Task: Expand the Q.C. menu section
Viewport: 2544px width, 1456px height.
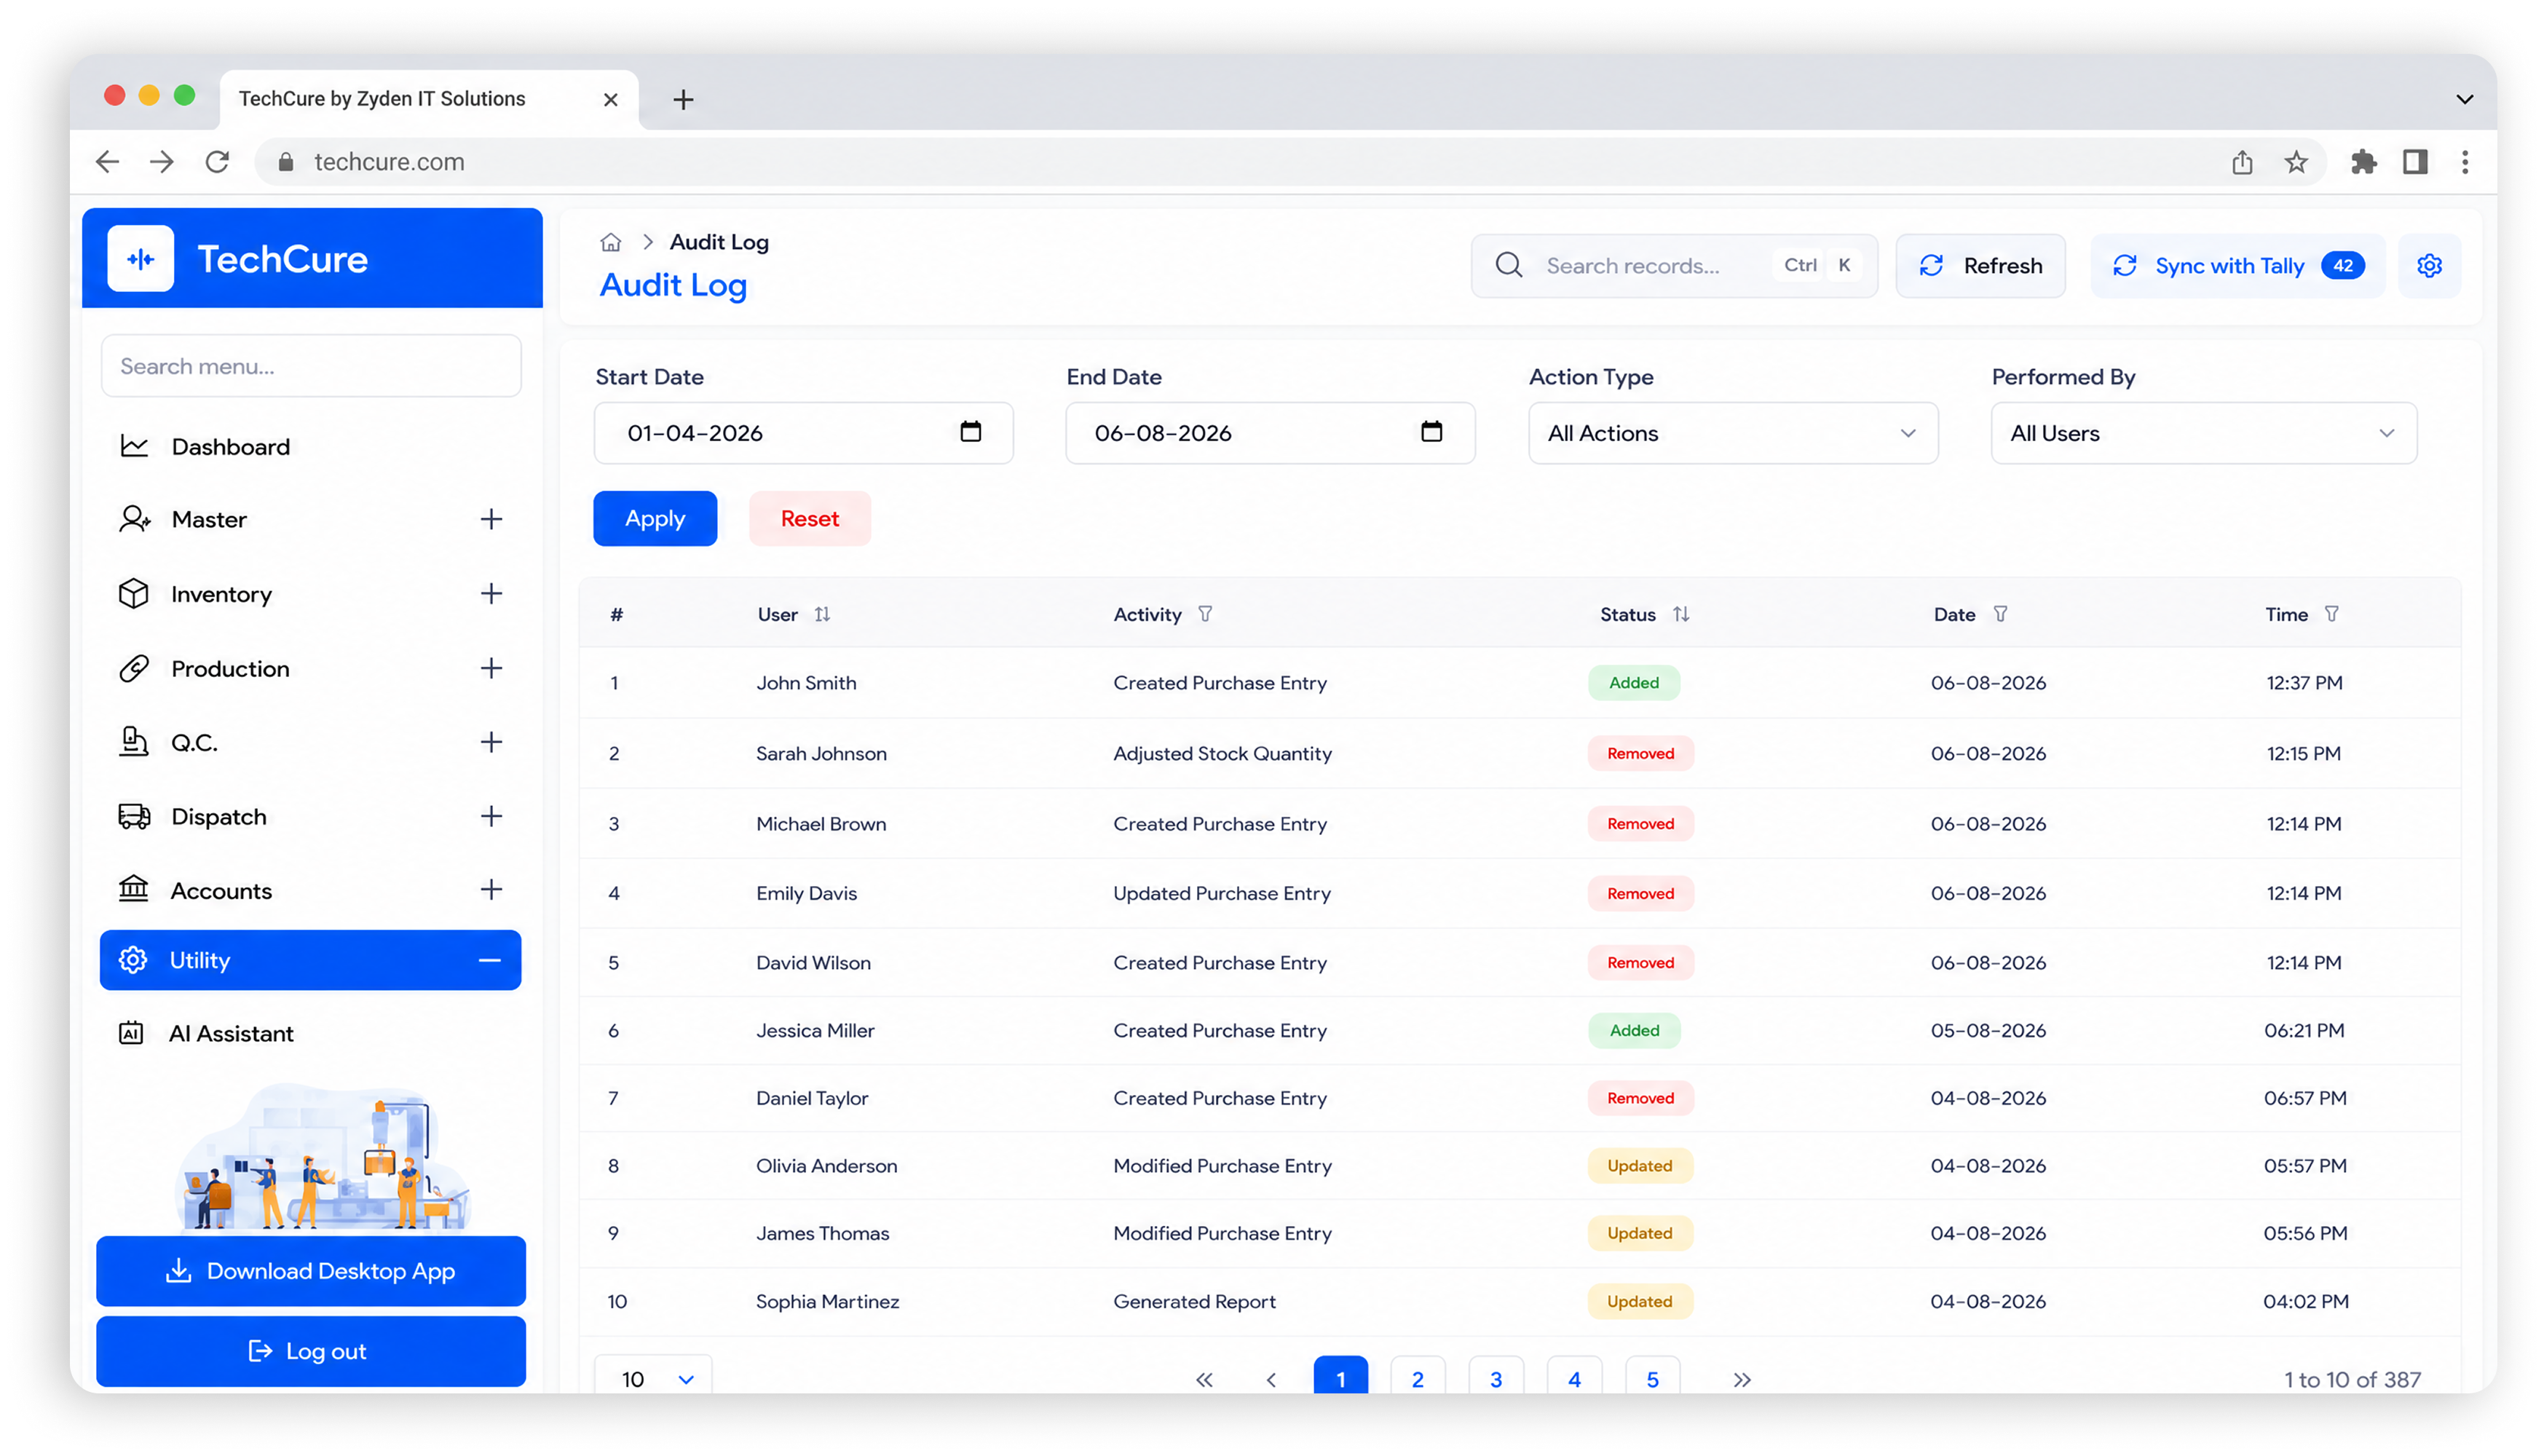Action: (490, 742)
